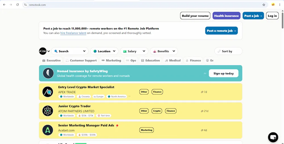Click Finance tag on Junior Crypto Trader
284x144 pixels.
[171, 111]
